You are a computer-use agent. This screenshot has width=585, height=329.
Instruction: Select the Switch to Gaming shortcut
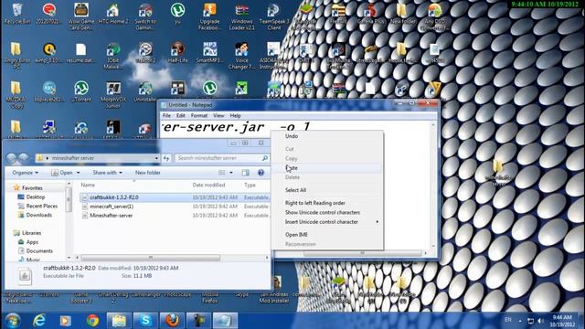click(145, 16)
